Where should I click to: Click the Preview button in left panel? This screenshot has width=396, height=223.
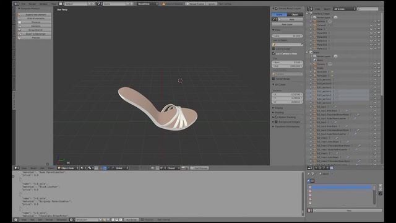coord(35,38)
